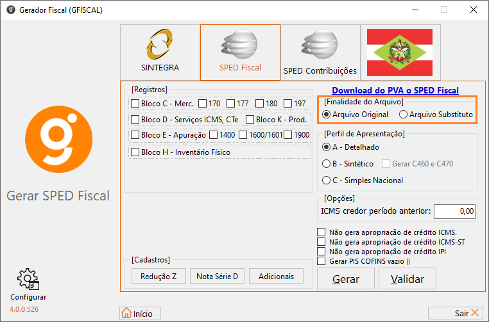Click the orange X icon on Sair
The height and width of the screenshot is (322, 489).
[475, 312]
